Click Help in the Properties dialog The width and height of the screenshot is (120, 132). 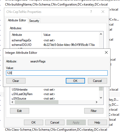click(x=97, y=123)
